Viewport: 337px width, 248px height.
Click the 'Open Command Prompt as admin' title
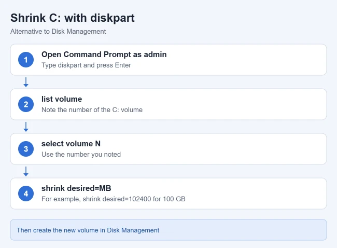[104, 54]
